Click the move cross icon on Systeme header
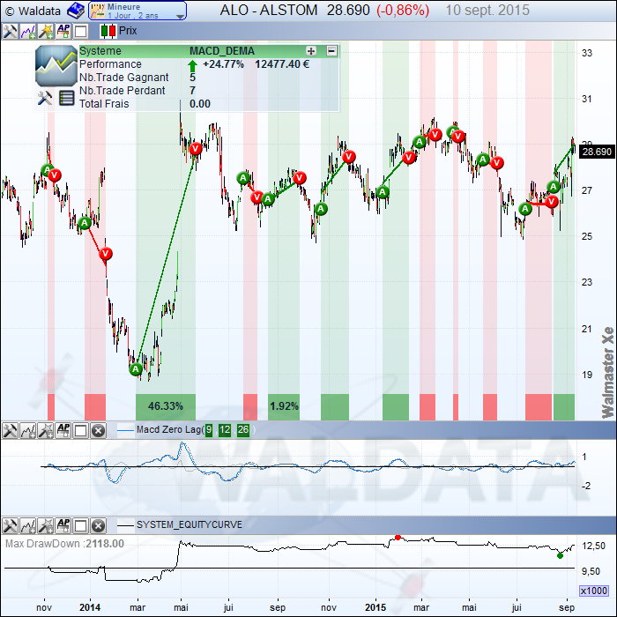Screen dimensions: 617x617 pyautogui.click(x=311, y=51)
